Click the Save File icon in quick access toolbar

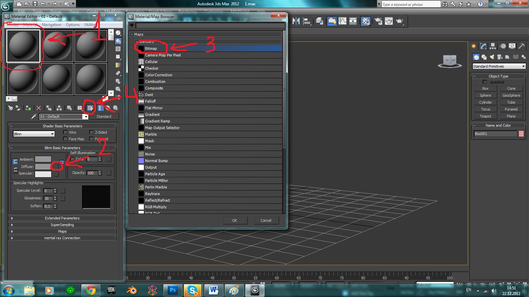pos(35,4)
